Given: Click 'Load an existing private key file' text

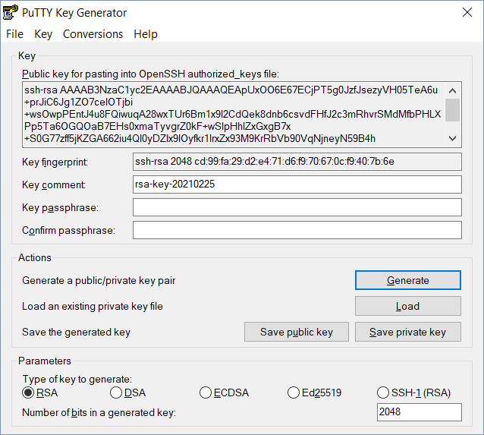Looking at the screenshot, I should (x=93, y=306).
